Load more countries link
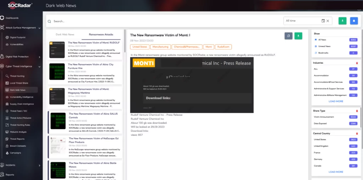Viewport: 363px width, 180px height. click(x=336, y=172)
